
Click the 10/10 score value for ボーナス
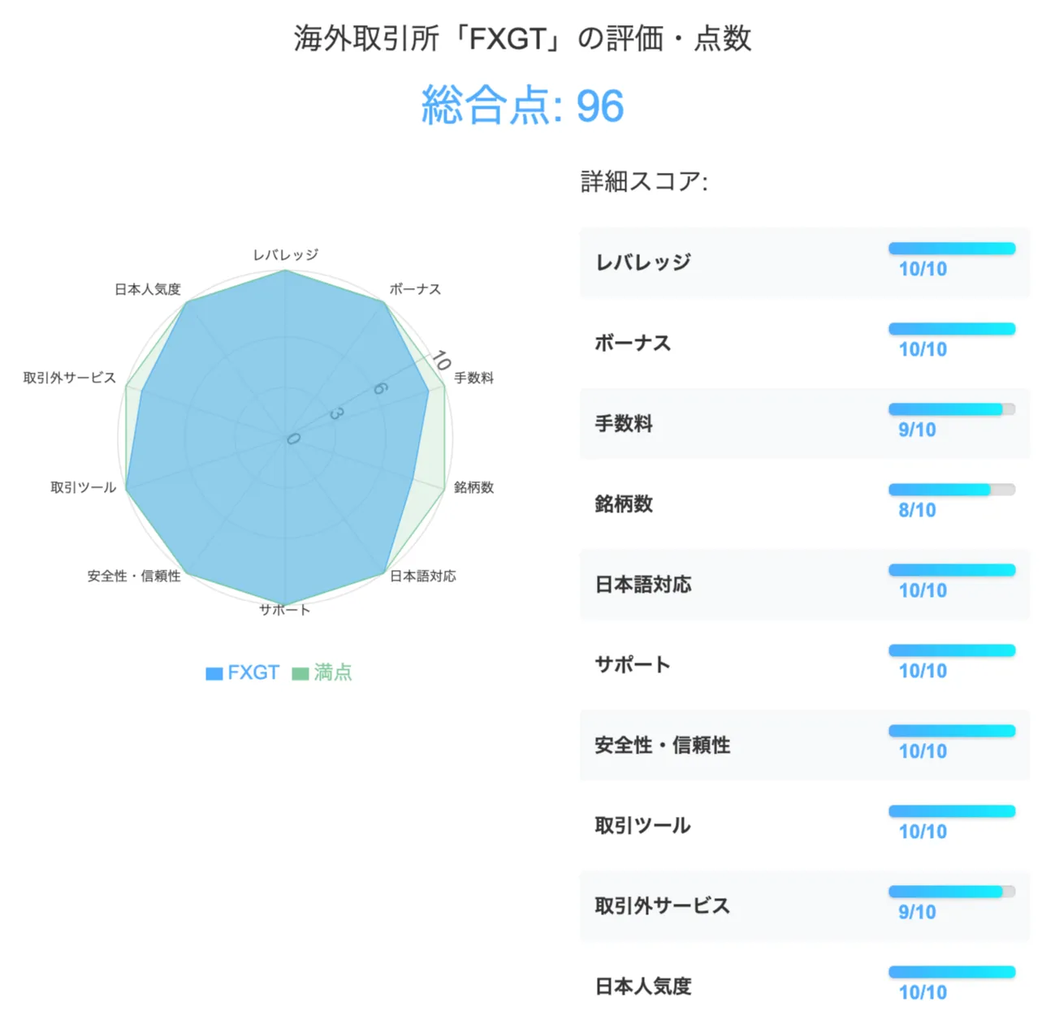coord(923,349)
